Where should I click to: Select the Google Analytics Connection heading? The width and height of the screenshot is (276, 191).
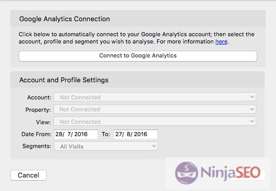coord(64,19)
